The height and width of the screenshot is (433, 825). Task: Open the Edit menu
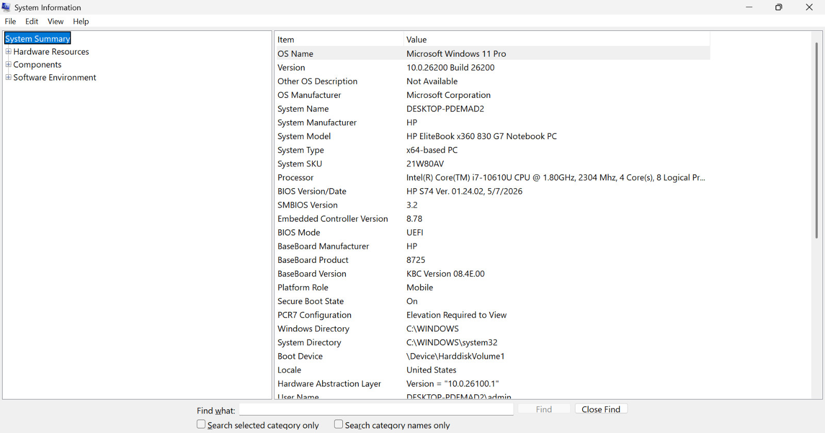pos(32,21)
